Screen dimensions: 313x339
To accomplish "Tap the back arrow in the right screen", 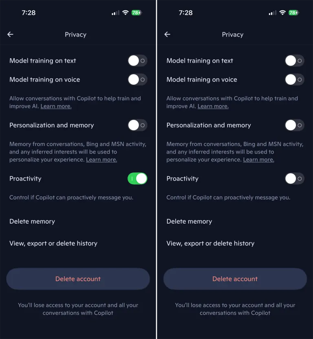I will (x=168, y=35).
